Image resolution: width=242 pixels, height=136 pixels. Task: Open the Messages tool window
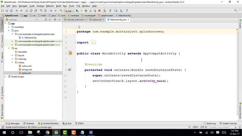tap(12, 124)
